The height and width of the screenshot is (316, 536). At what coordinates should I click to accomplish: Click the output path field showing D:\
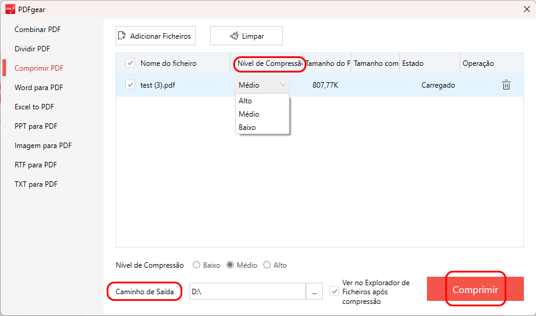248,291
